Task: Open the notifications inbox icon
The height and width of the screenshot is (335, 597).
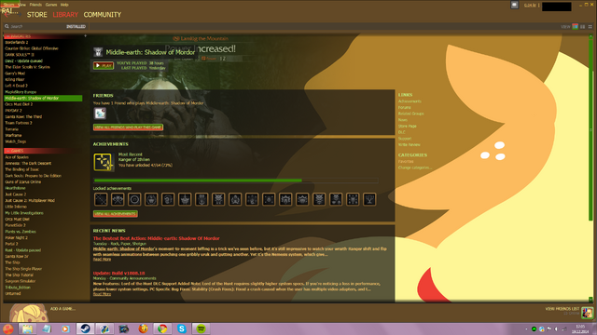Action: pyautogui.click(x=514, y=5)
